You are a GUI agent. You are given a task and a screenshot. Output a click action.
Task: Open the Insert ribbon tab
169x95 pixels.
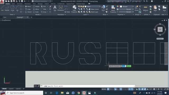(x=13, y=4)
